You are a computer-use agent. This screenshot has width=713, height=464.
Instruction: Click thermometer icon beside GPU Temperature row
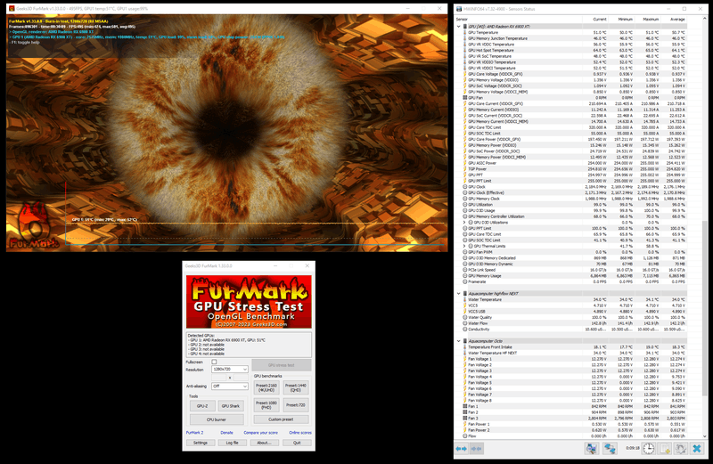coord(464,33)
